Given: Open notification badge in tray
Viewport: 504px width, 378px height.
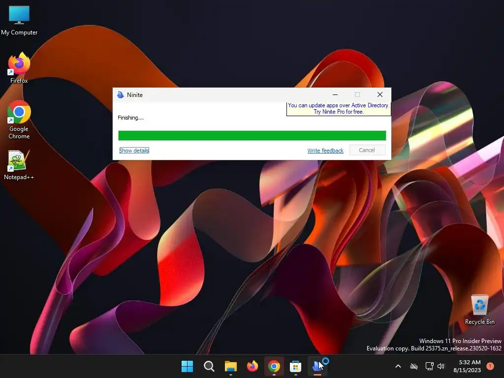Looking at the screenshot, I should click(490, 366).
